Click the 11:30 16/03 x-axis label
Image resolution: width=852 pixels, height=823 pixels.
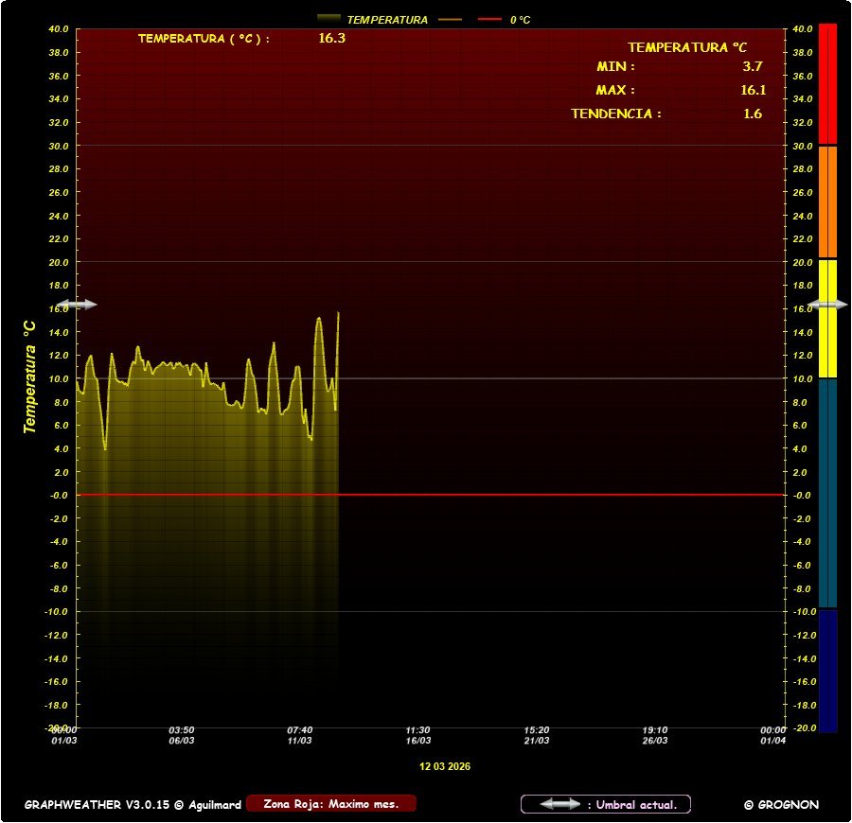tap(418, 735)
